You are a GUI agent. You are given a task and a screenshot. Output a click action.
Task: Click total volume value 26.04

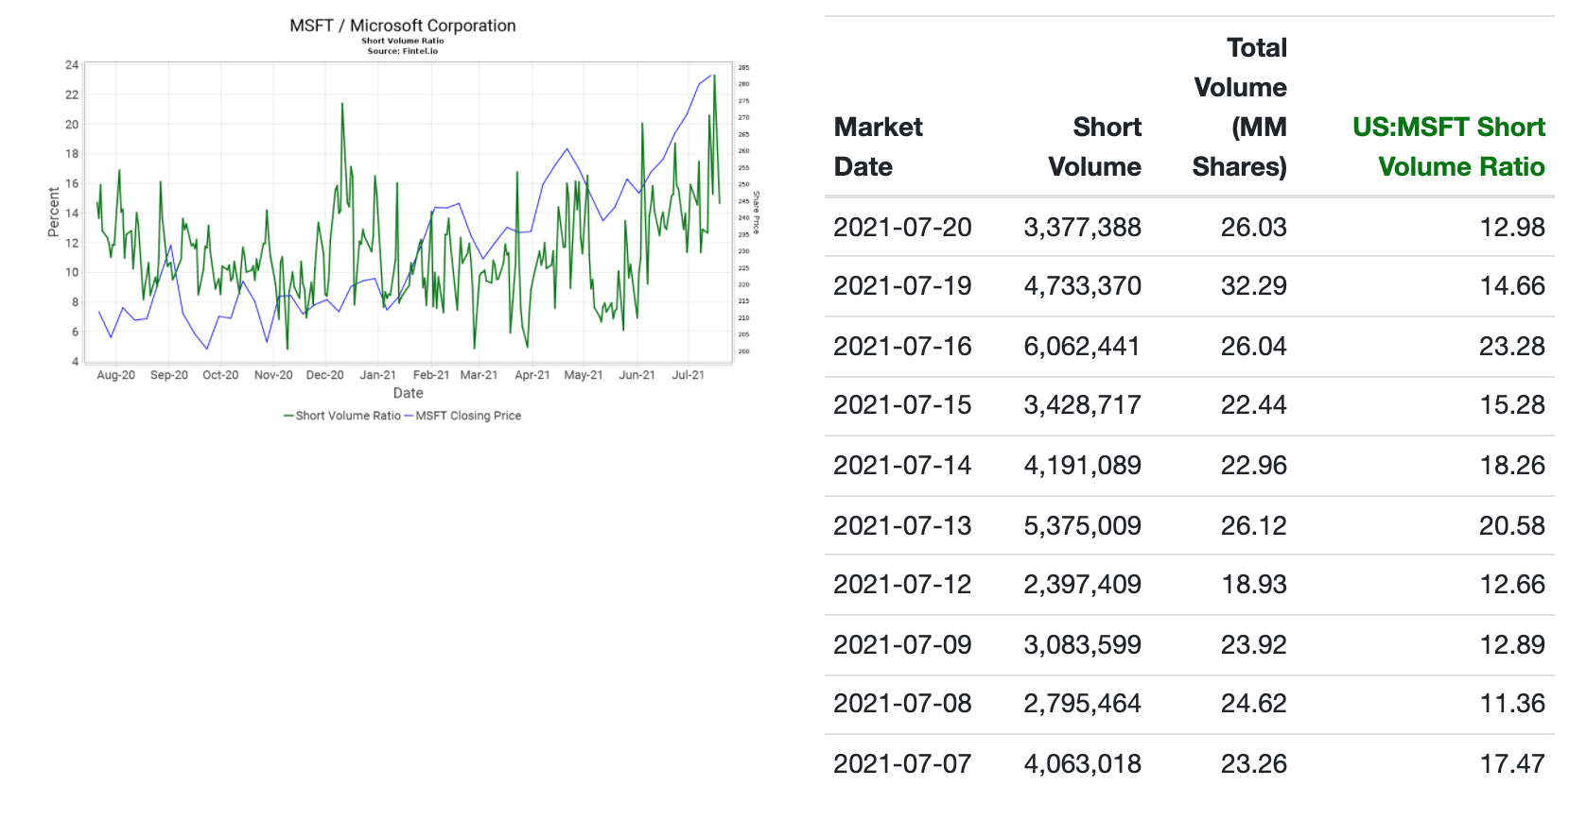pyautogui.click(x=1254, y=346)
